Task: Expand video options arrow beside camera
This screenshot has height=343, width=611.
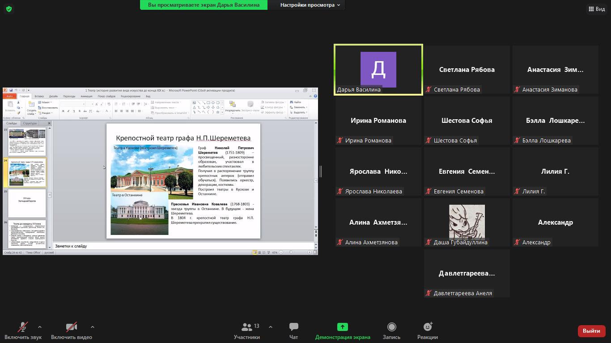Action: coord(93,327)
